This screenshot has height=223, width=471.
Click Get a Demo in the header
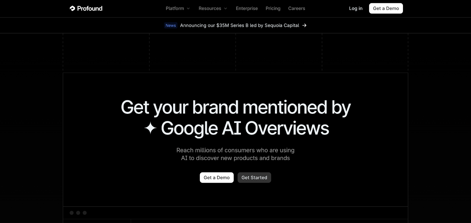click(386, 8)
